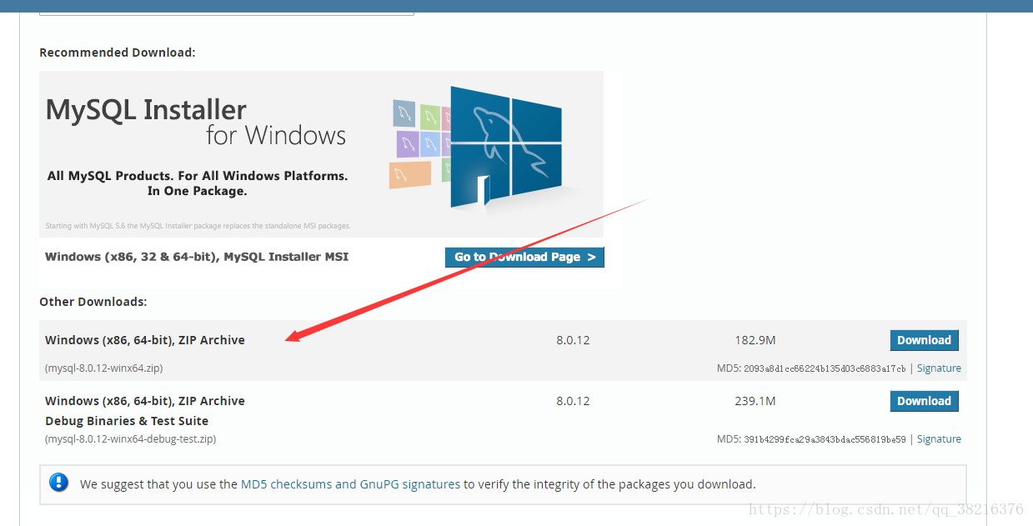The height and width of the screenshot is (526, 1033).
Task: Click the blue info icon beside suggestion
Action: click(x=58, y=483)
